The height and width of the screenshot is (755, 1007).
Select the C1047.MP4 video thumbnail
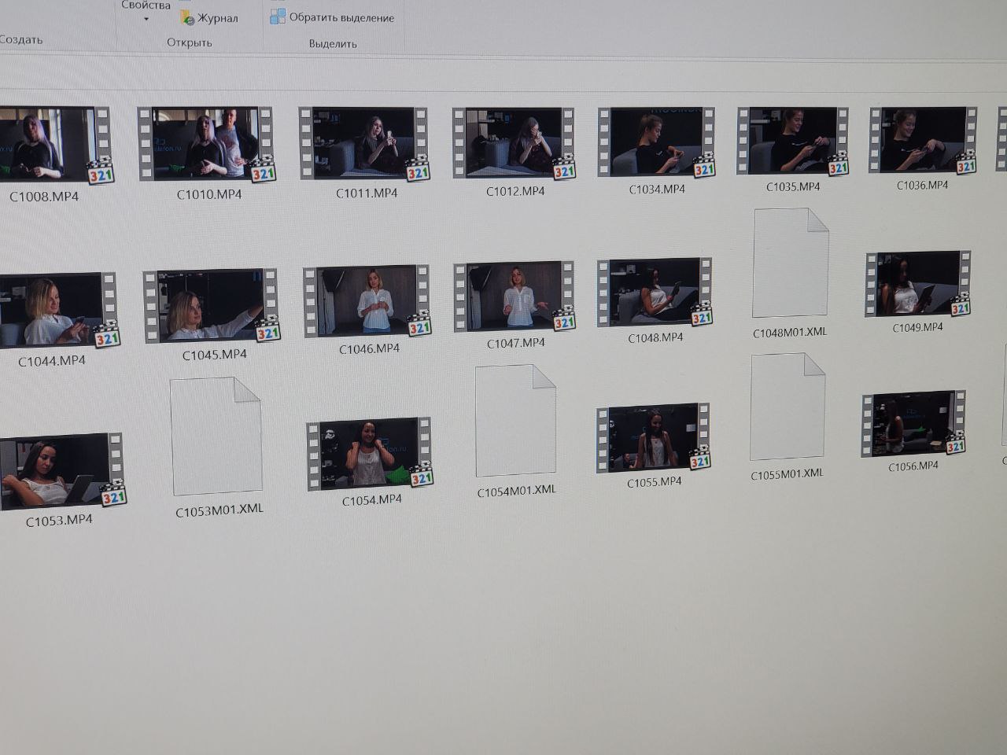pyautogui.click(x=515, y=296)
